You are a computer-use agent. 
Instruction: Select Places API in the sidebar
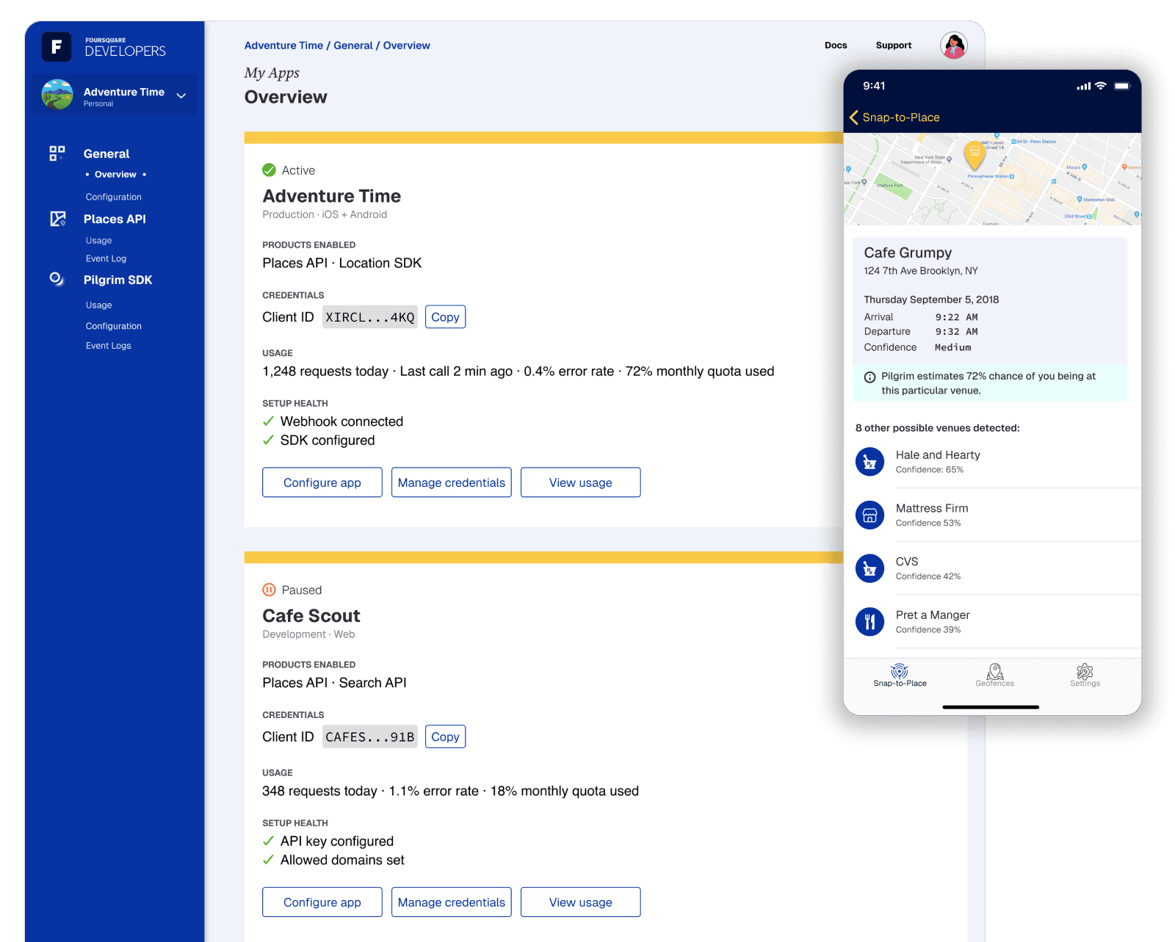point(115,219)
